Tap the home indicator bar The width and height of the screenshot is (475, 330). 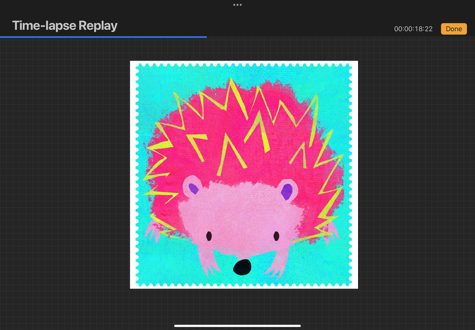coord(237,325)
